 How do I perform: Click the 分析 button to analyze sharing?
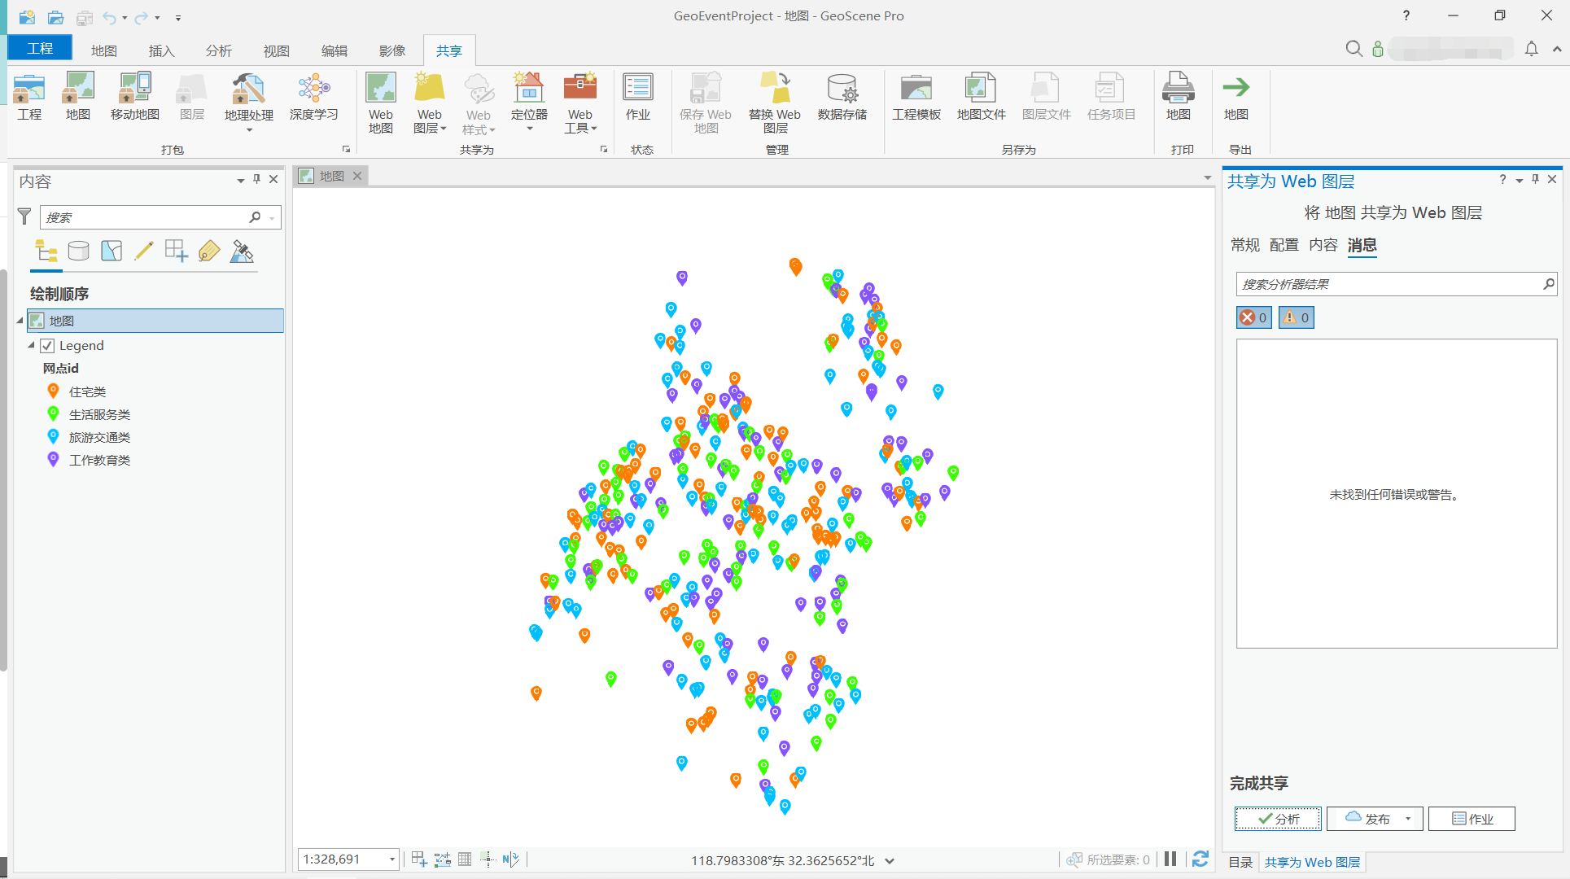coord(1277,819)
